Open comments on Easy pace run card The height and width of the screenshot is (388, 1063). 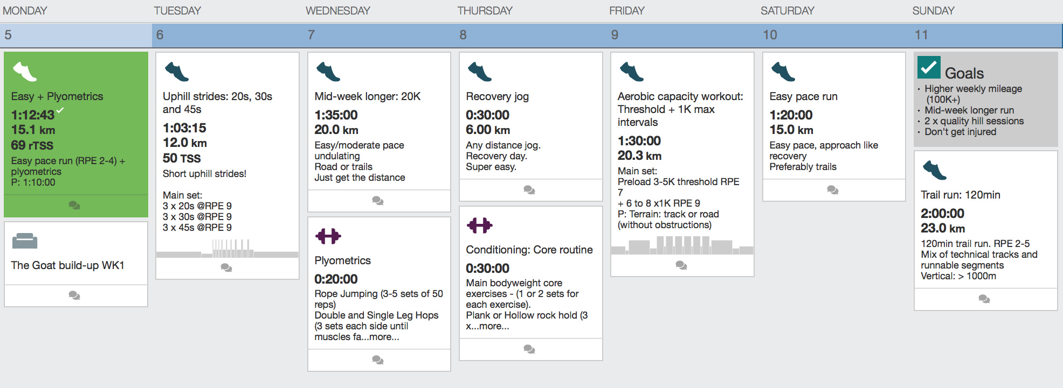tap(833, 189)
